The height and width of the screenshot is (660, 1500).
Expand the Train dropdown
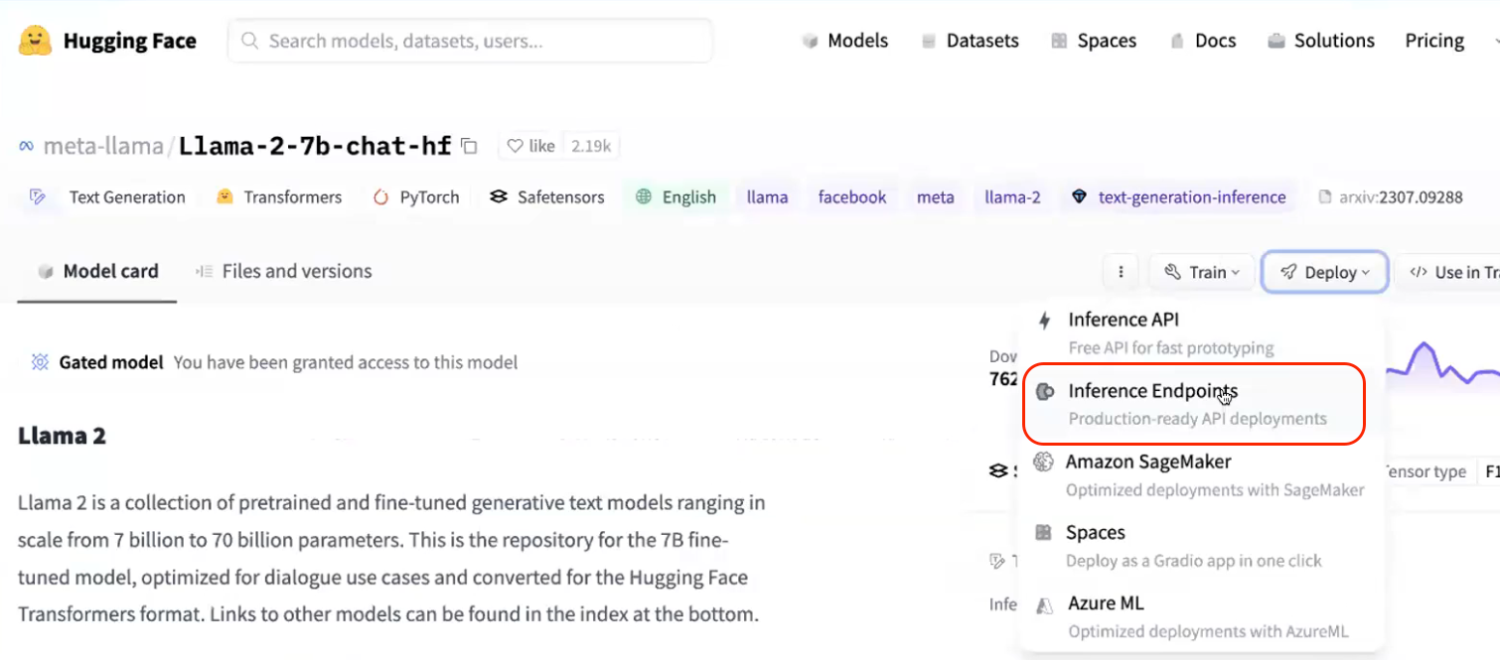pos(1202,272)
